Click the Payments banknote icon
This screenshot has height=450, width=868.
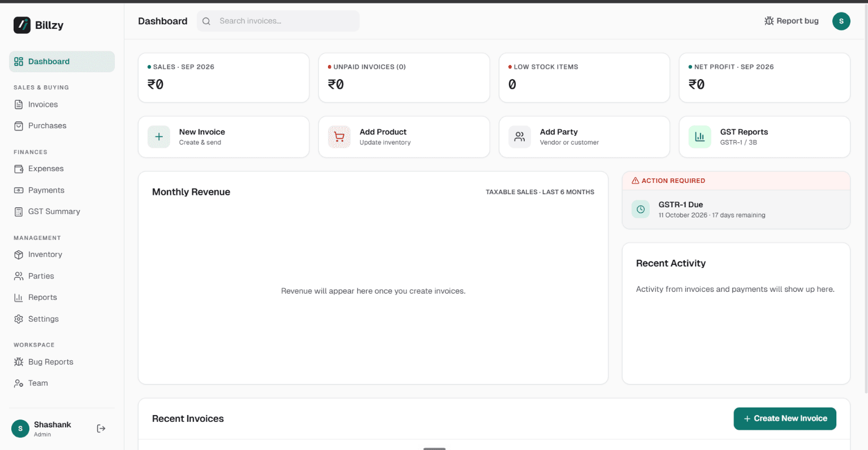(x=19, y=190)
